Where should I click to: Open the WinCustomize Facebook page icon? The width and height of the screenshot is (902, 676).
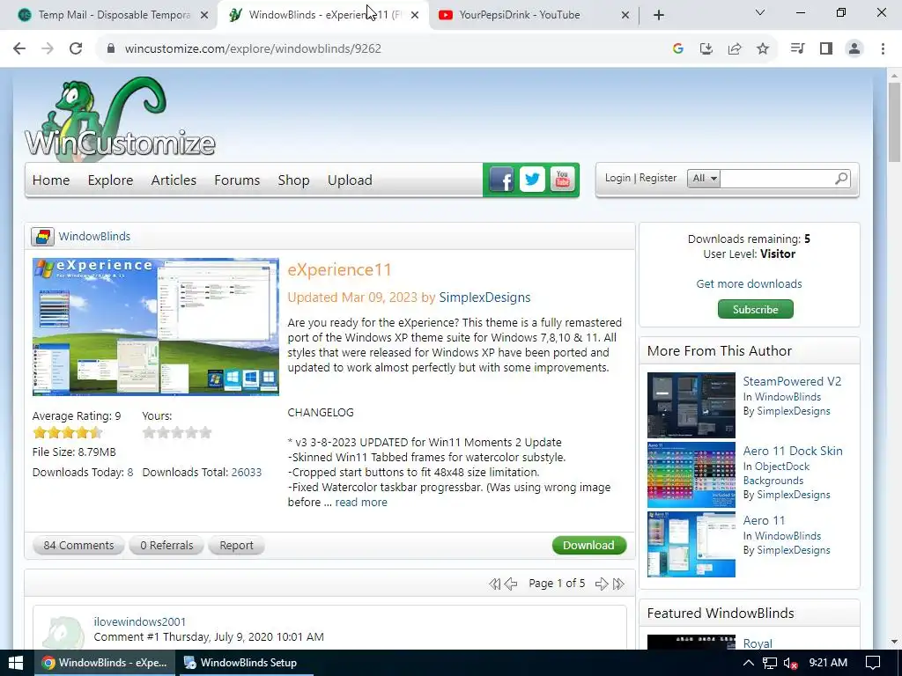[501, 180]
